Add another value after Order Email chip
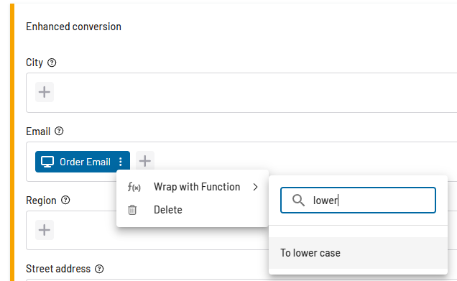 click(x=145, y=161)
